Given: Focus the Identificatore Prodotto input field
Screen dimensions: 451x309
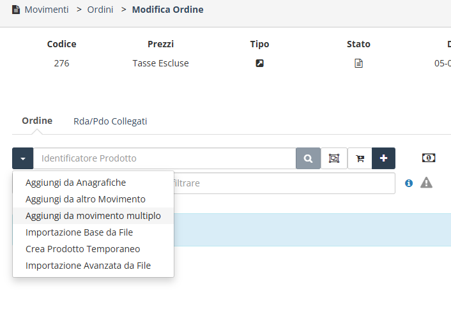Looking at the screenshot, I should [165, 158].
